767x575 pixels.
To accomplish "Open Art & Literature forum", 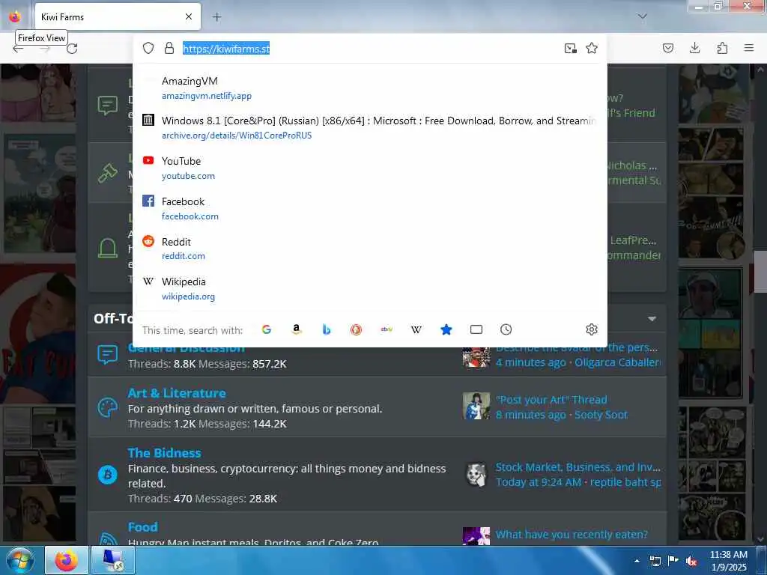I will click(177, 393).
